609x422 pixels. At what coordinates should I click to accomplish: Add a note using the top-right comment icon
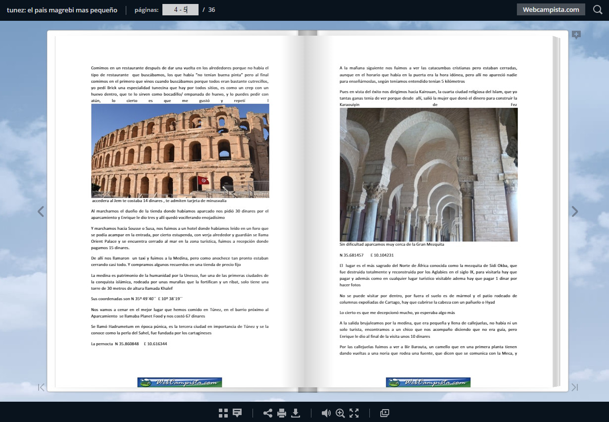click(x=576, y=35)
